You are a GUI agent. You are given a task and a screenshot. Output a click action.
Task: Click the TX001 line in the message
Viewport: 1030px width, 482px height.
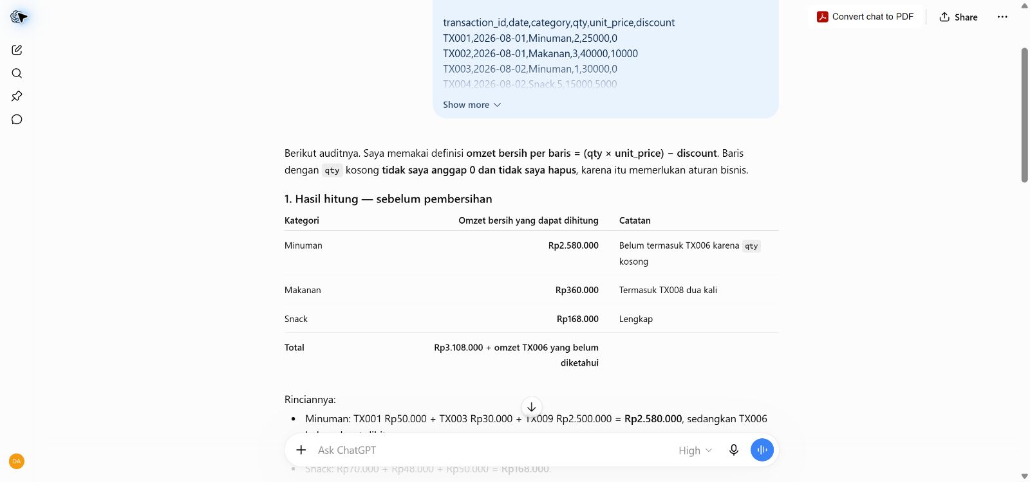[x=530, y=38]
